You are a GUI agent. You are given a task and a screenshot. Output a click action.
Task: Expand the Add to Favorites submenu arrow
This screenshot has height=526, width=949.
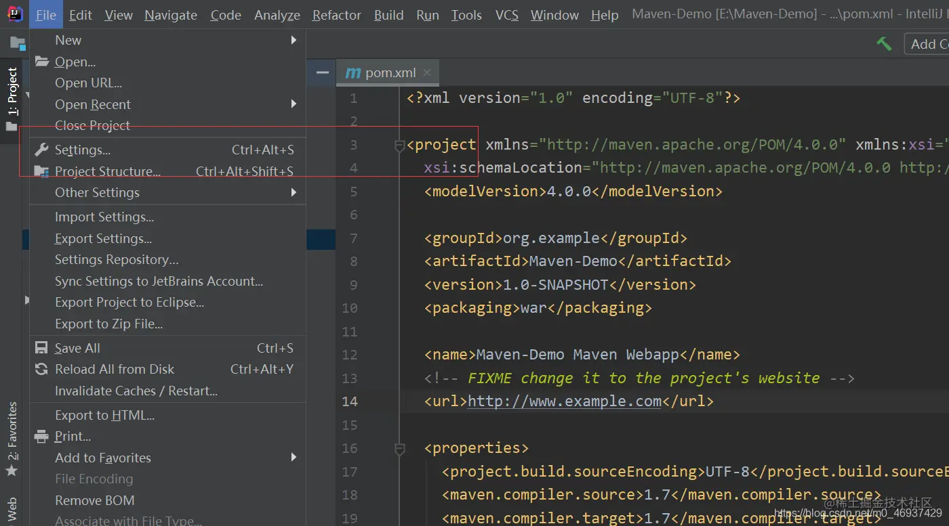click(294, 457)
